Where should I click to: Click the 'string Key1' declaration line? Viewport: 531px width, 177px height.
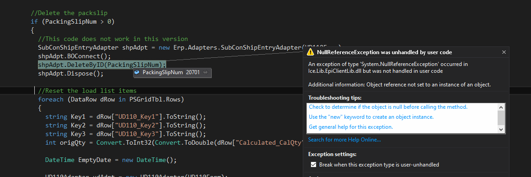(126, 116)
